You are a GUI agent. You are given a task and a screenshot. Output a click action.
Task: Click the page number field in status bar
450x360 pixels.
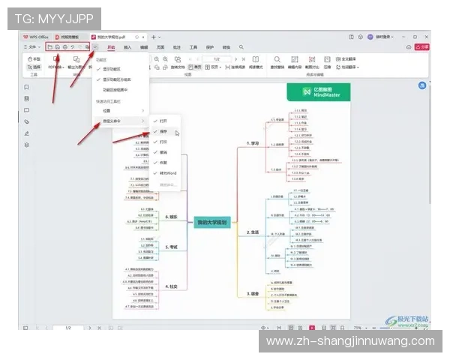68,328
